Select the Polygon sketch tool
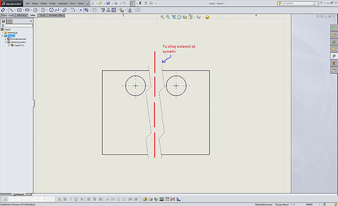 coord(51,10)
